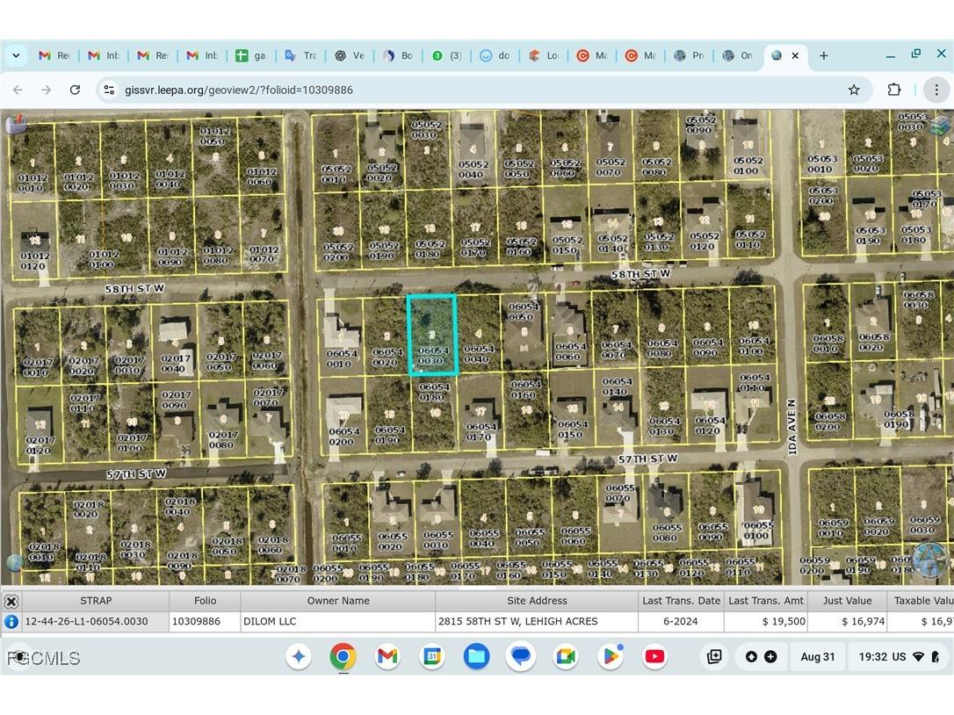Click the blue info icon beside the STRAP row
This screenshot has width=954, height=715.
tap(10, 621)
